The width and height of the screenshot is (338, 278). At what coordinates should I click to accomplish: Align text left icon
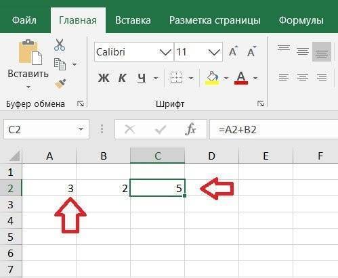tap(284, 78)
